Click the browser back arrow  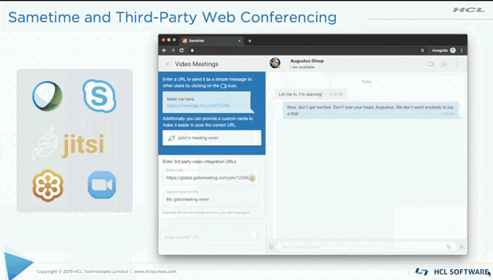click(164, 50)
